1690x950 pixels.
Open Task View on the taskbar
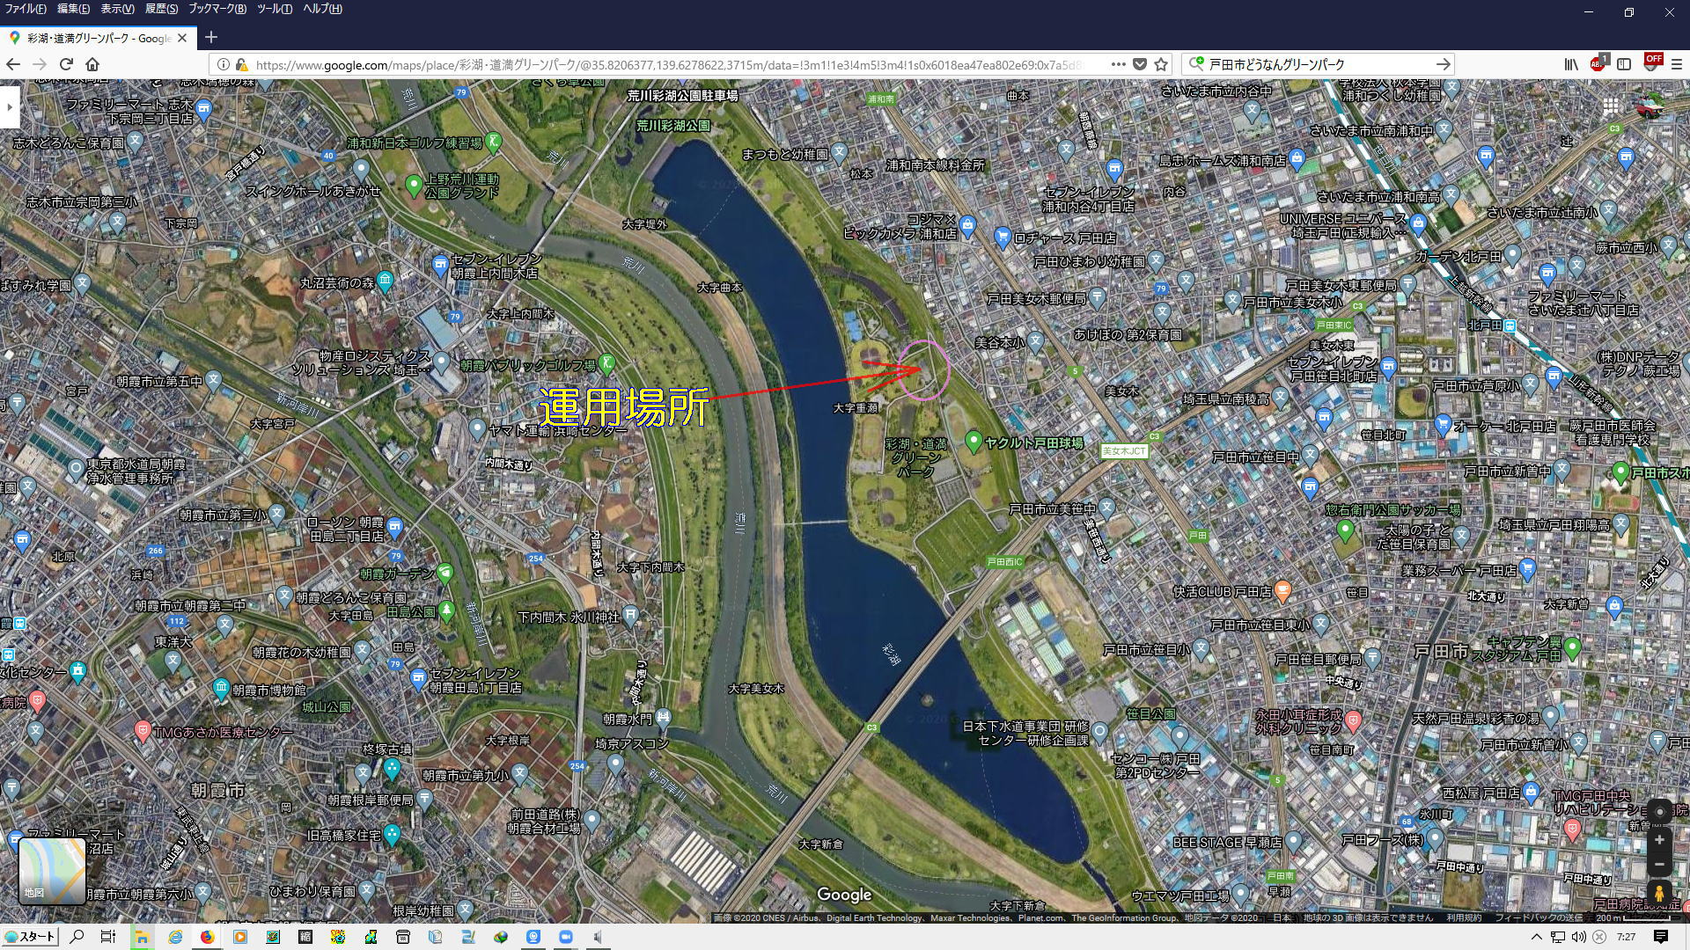107,937
